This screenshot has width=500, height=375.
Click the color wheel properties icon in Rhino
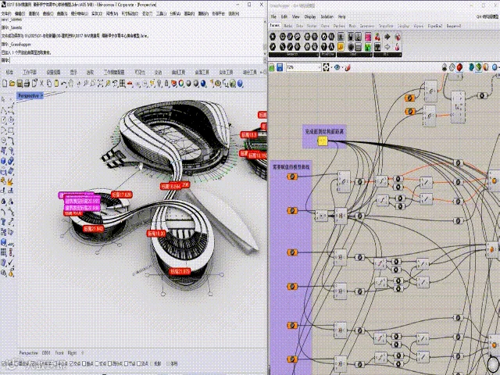[180, 84]
